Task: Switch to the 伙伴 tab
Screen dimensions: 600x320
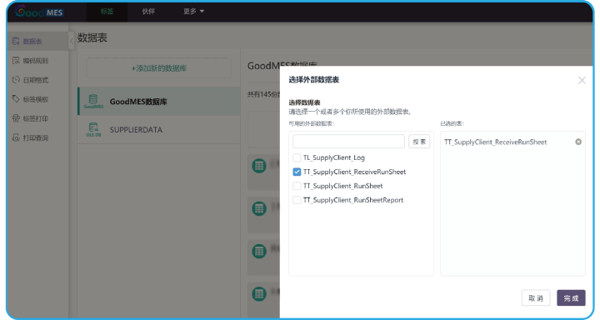Action: point(148,12)
